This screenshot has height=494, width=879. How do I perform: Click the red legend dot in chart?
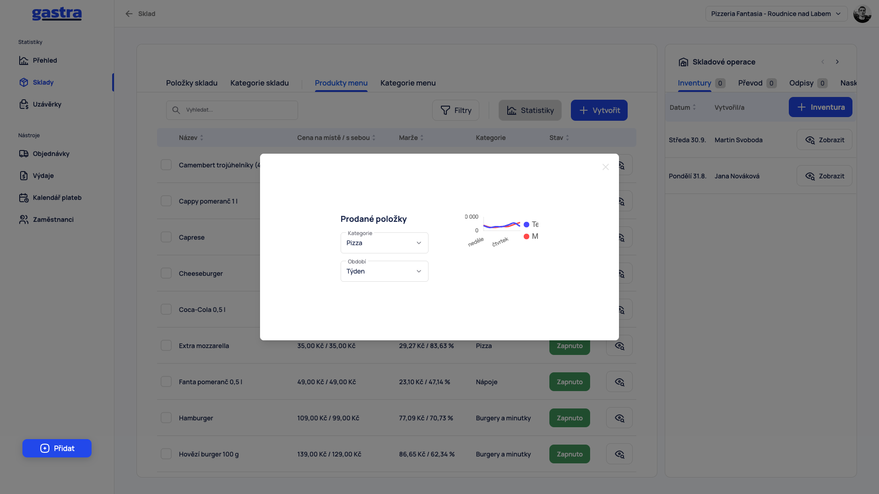(526, 236)
